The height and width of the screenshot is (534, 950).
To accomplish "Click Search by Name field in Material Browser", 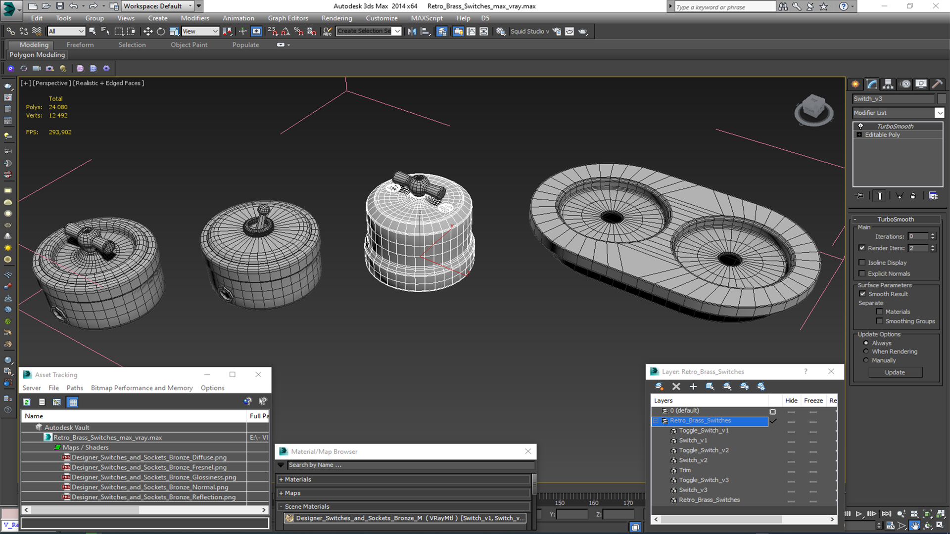I will coord(411,465).
